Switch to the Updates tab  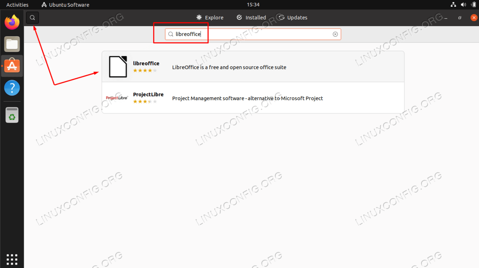coord(293,18)
